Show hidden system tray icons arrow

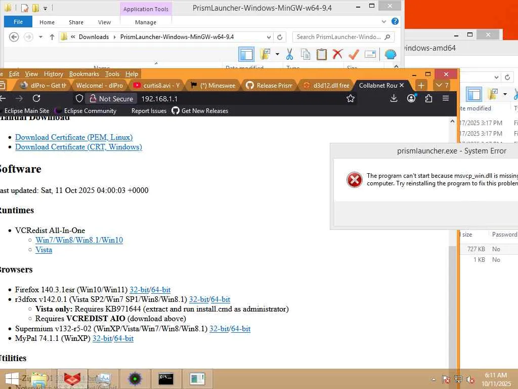[x=434, y=379]
